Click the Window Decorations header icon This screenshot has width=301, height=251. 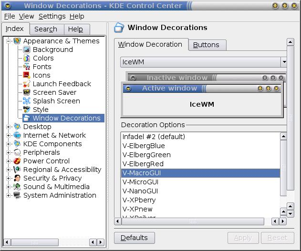[x=119, y=28]
